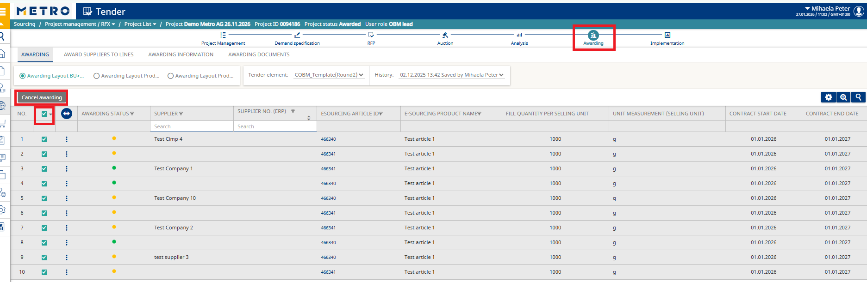The width and height of the screenshot is (867, 282).
Task: Click the METRO logo
Action: pyautogui.click(x=43, y=11)
